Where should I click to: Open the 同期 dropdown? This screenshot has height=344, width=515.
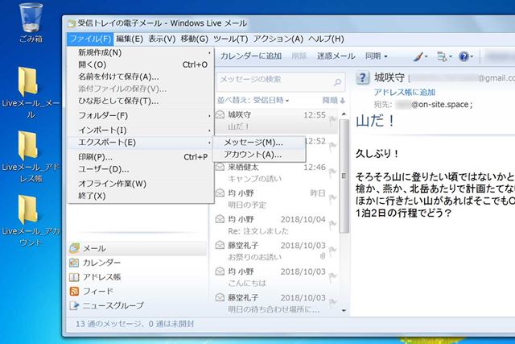pyautogui.click(x=377, y=56)
